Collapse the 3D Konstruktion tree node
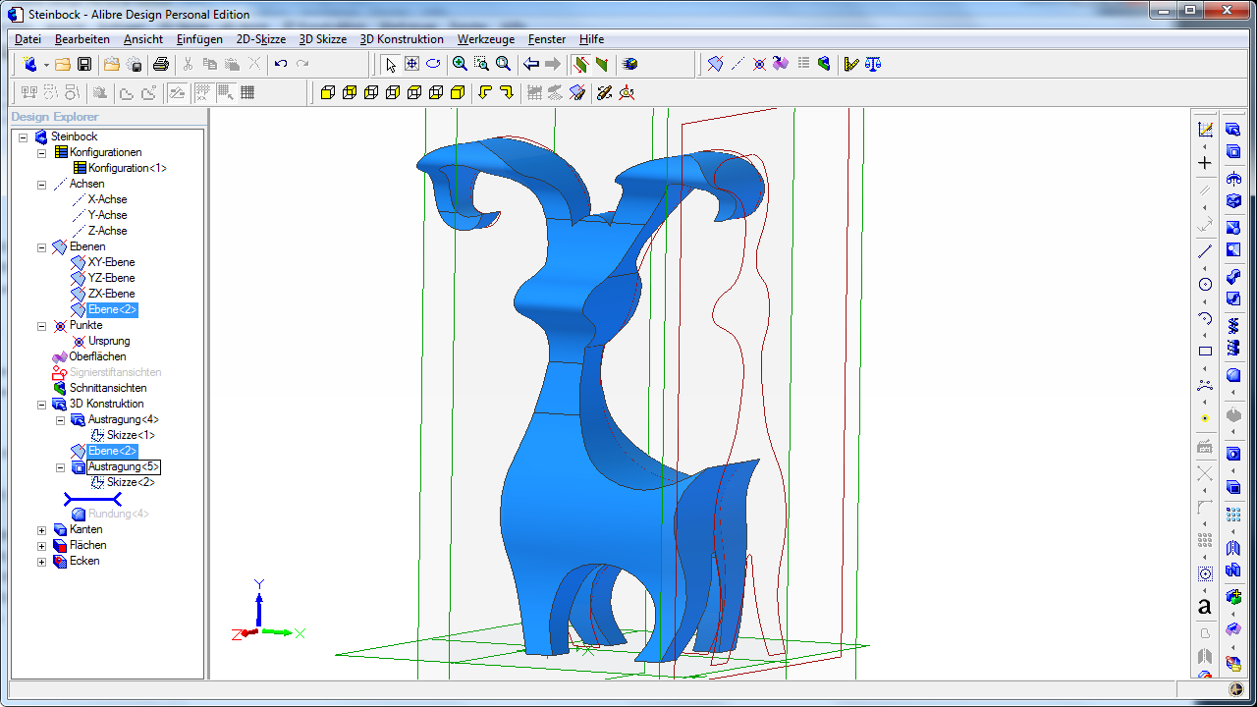Image resolution: width=1257 pixels, height=707 pixels. (41, 404)
